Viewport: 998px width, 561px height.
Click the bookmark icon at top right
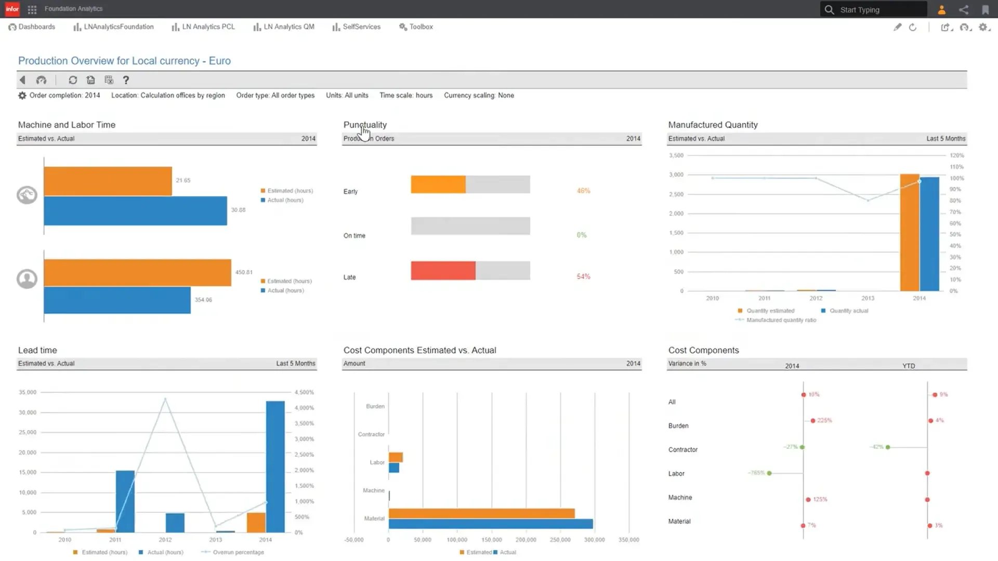tap(986, 9)
